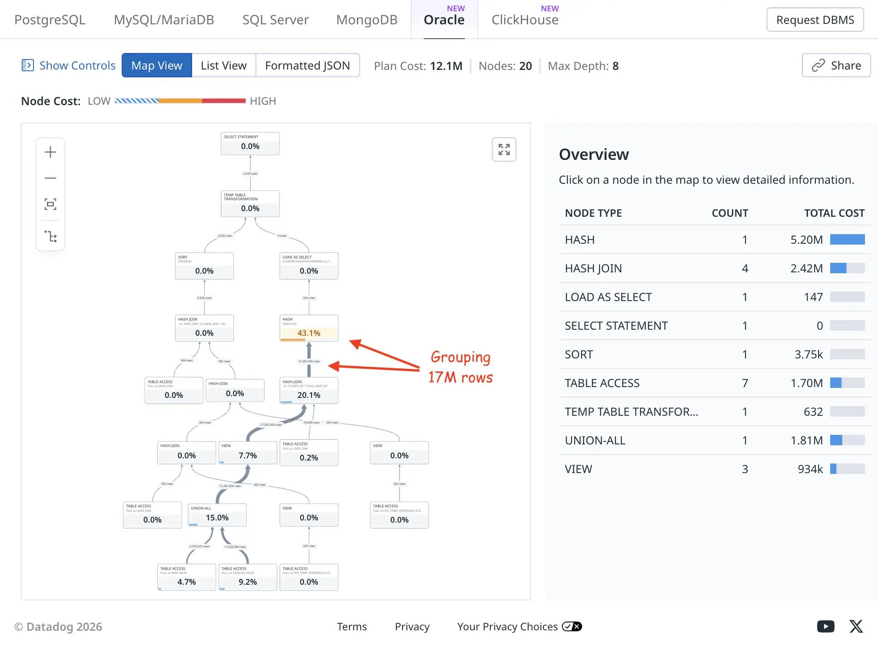This screenshot has height=649, width=878.
Task: Open the YouTube icon in footer
Action: point(825,626)
